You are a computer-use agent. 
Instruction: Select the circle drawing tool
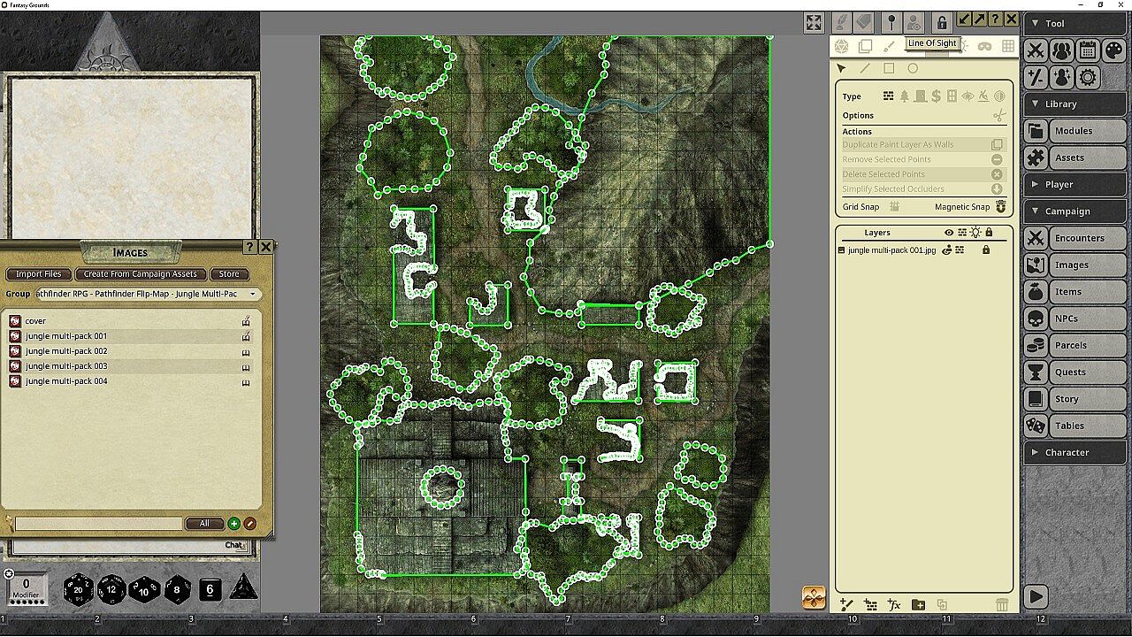(913, 68)
